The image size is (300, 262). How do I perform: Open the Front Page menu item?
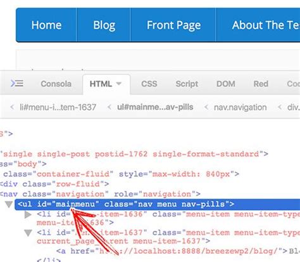[173, 25]
